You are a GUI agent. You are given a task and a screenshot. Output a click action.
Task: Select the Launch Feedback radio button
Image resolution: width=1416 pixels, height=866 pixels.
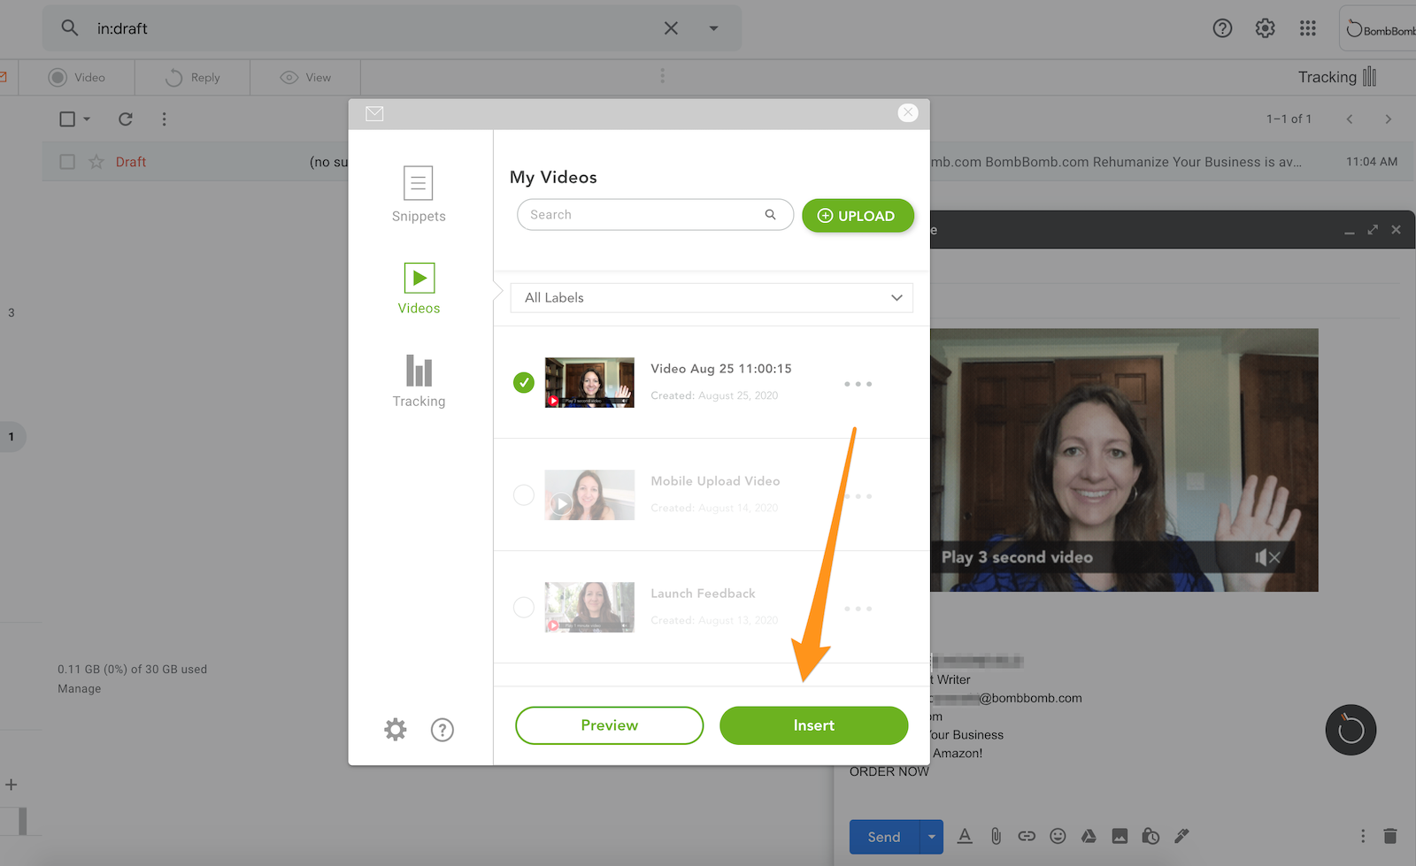[524, 607]
